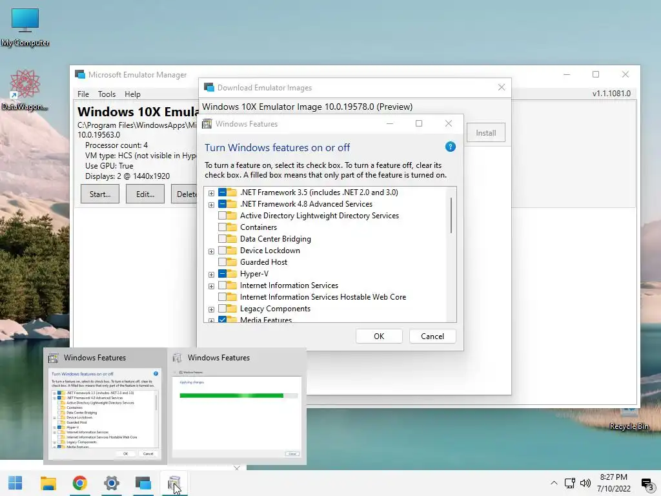Select Internet Information Services Hostable Web Core row

click(323, 297)
